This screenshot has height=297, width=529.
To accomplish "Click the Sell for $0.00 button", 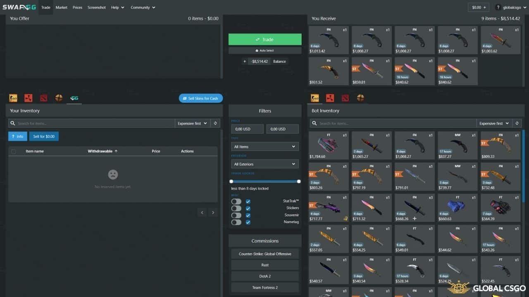I will (x=44, y=137).
